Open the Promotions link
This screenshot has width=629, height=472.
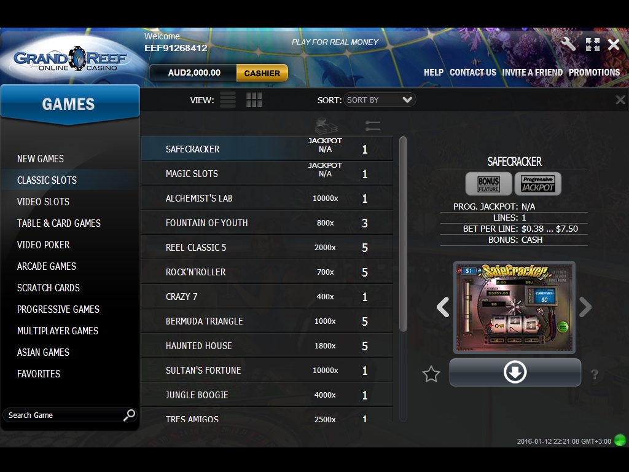(594, 73)
